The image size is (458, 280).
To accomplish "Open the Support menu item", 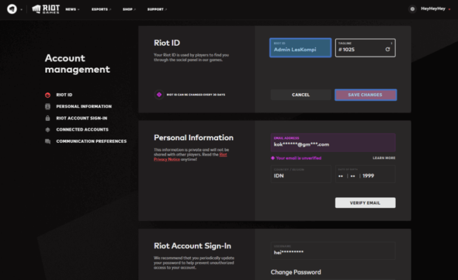I will [157, 10].
